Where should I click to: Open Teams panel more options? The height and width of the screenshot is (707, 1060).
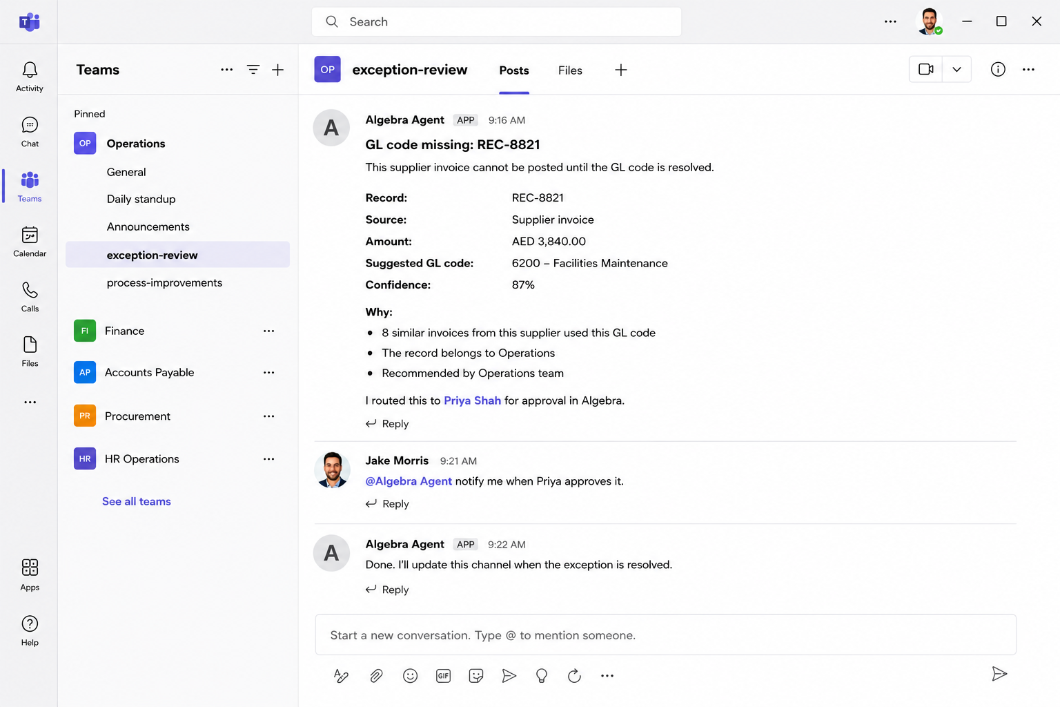coord(226,70)
